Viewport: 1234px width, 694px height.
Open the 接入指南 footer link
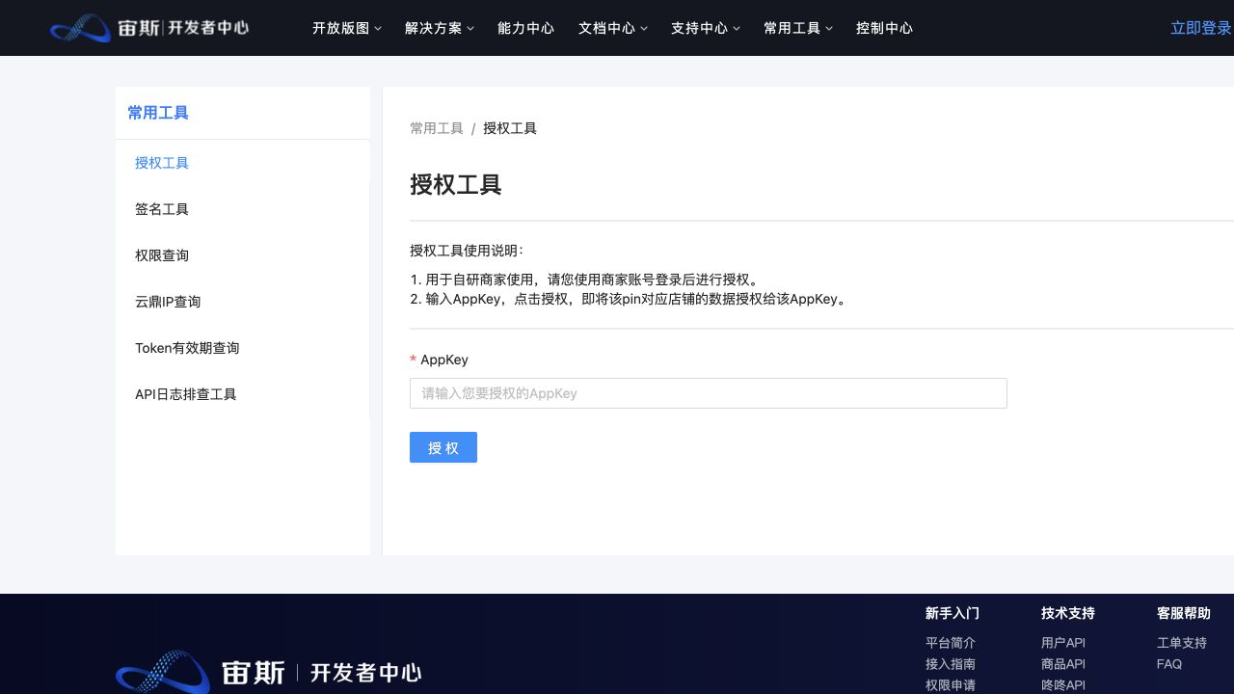[951, 664]
